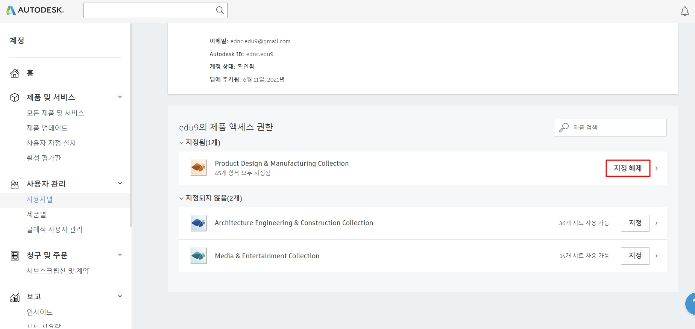This screenshot has width=695, height=329.
Task: Click the billing and orders document icon
Action: [x=15, y=256]
